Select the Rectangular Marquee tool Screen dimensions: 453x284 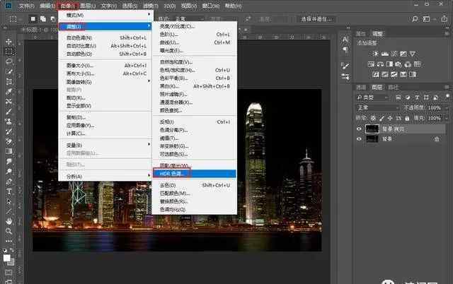point(8,52)
